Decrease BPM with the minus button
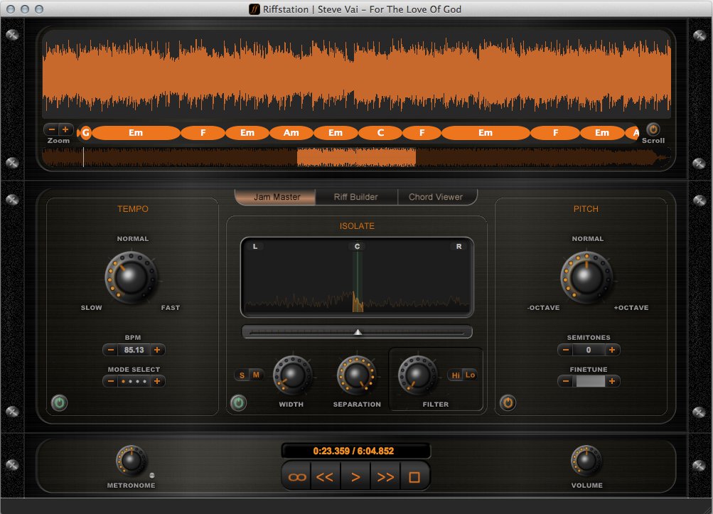713x514 pixels. tap(110, 350)
